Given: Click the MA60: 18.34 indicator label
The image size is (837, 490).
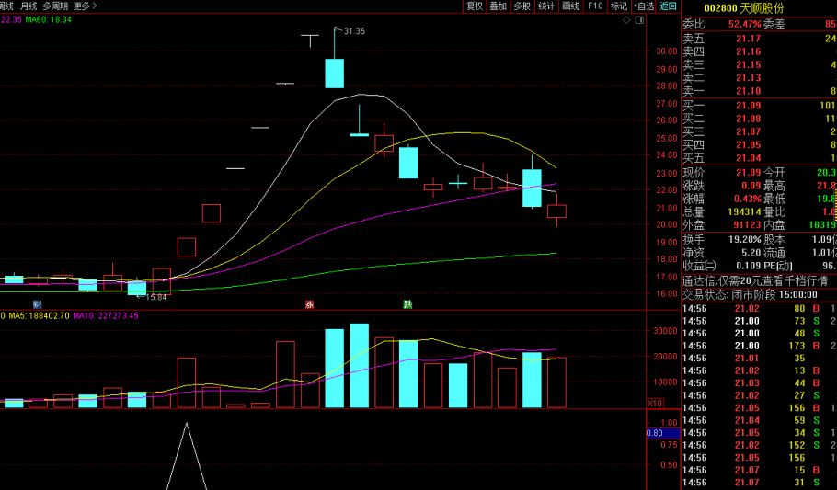Looking at the screenshot, I should coord(48,19).
